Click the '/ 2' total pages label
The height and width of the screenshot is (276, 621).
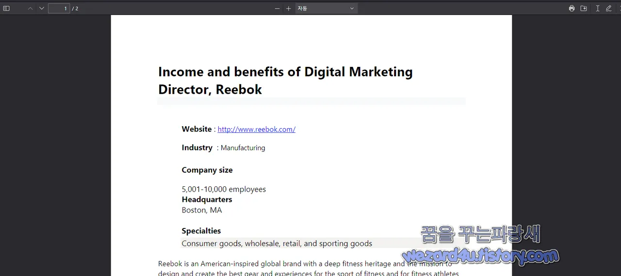[x=75, y=8]
